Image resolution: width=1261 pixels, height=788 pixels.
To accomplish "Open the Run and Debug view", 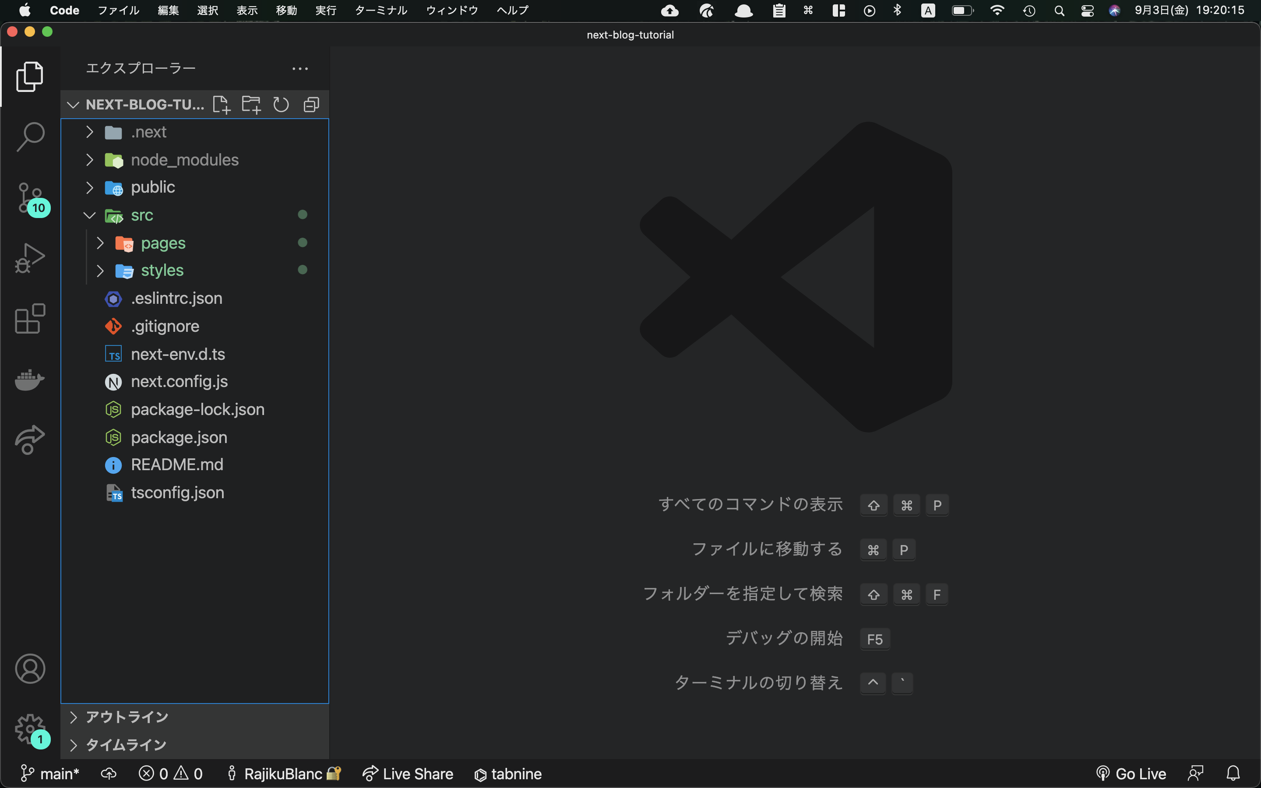I will coord(30,258).
